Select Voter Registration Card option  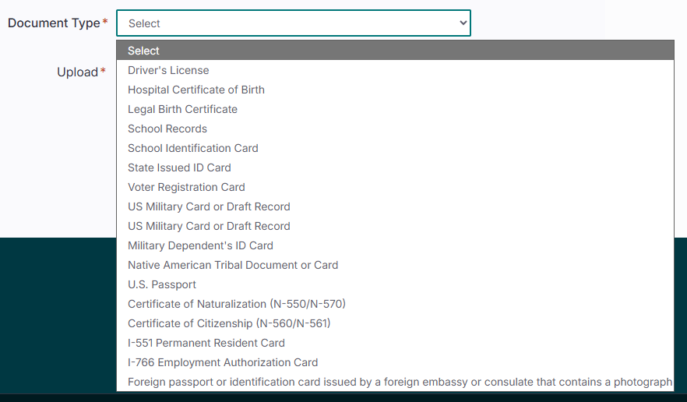(394, 187)
